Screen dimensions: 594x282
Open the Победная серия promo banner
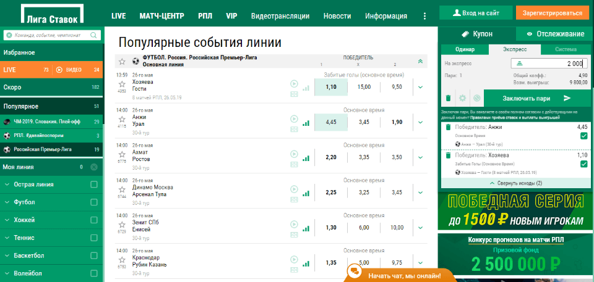pos(515,210)
